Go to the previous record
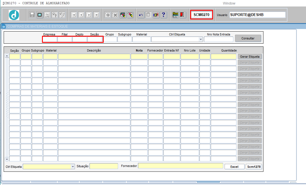This screenshot has width=306, height=185. [81, 15]
